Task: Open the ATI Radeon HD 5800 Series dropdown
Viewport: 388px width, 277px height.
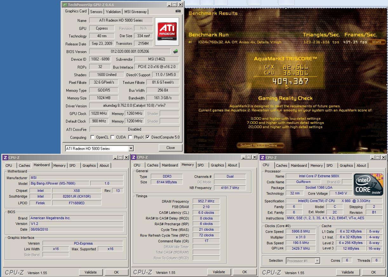Action: click(x=131, y=149)
